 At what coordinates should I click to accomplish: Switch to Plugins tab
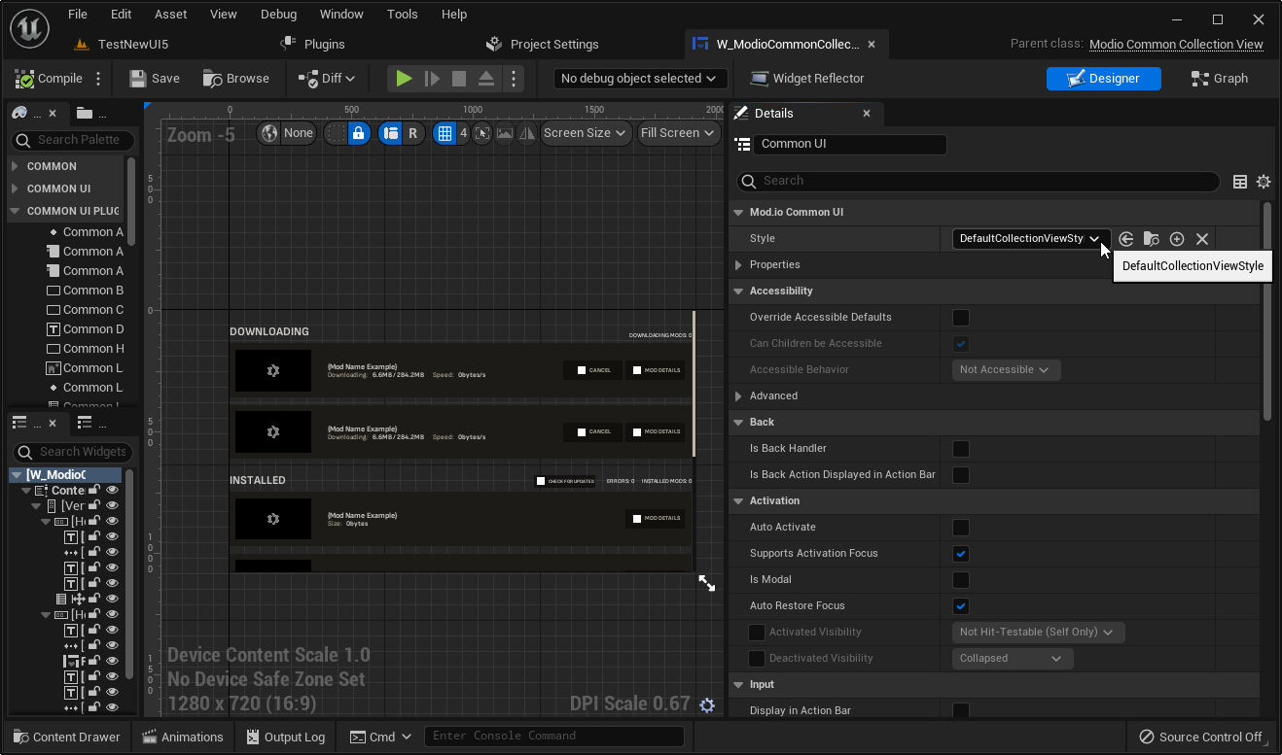(313, 44)
